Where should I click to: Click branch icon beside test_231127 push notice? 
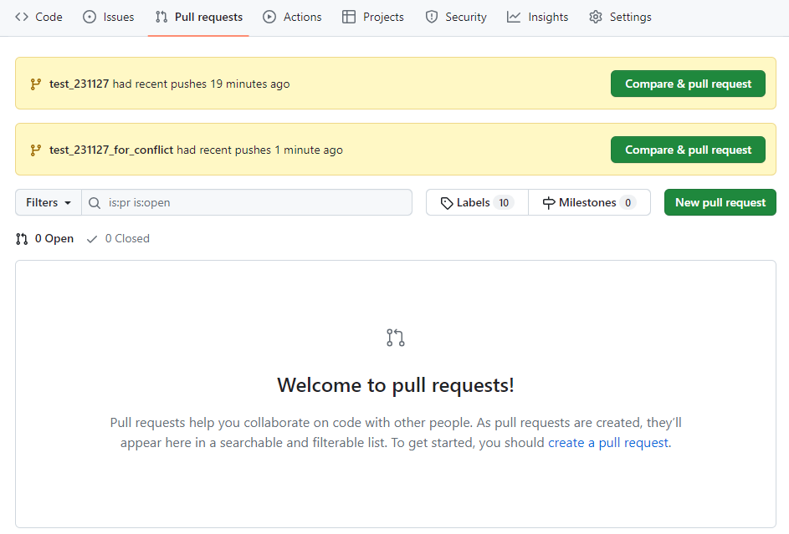(36, 84)
